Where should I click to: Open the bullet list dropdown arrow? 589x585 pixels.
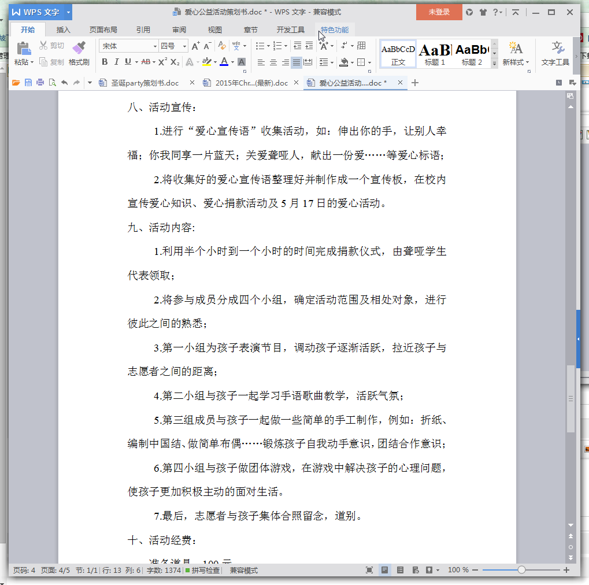pos(268,46)
